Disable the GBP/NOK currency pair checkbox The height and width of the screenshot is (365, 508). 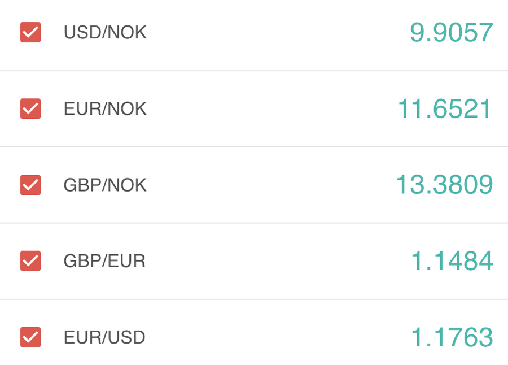30,185
